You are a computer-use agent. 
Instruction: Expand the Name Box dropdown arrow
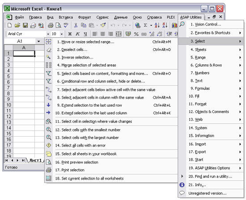(38, 42)
